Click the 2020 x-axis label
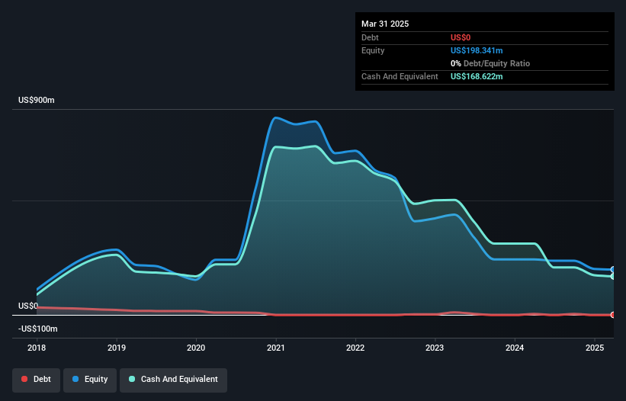 [196, 348]
